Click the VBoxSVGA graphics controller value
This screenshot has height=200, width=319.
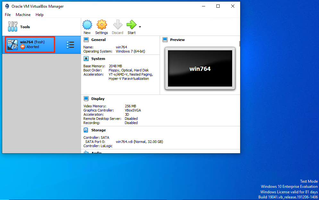click(x=133, y=110)
